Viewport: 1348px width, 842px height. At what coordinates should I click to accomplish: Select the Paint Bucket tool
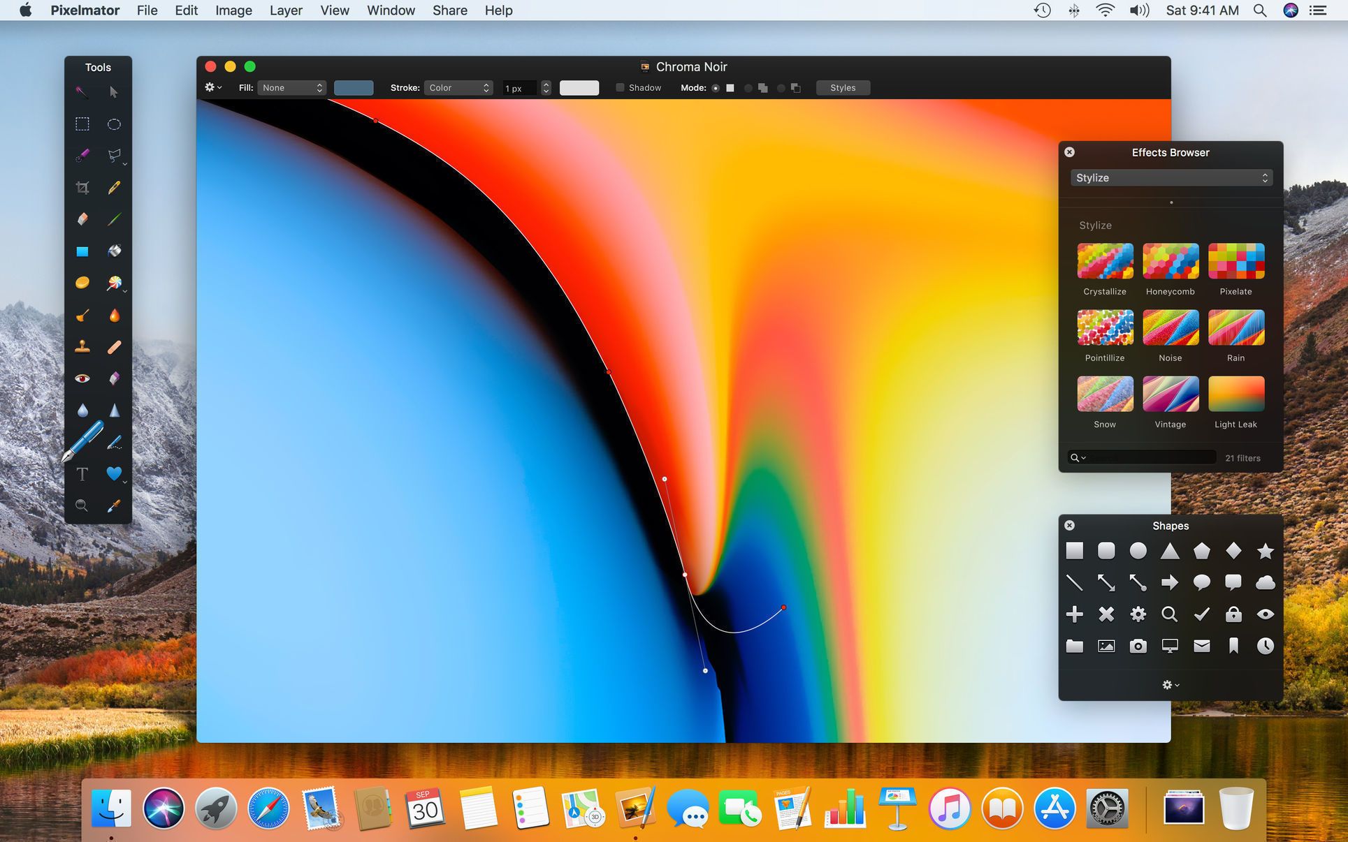(x=115, y=250)
